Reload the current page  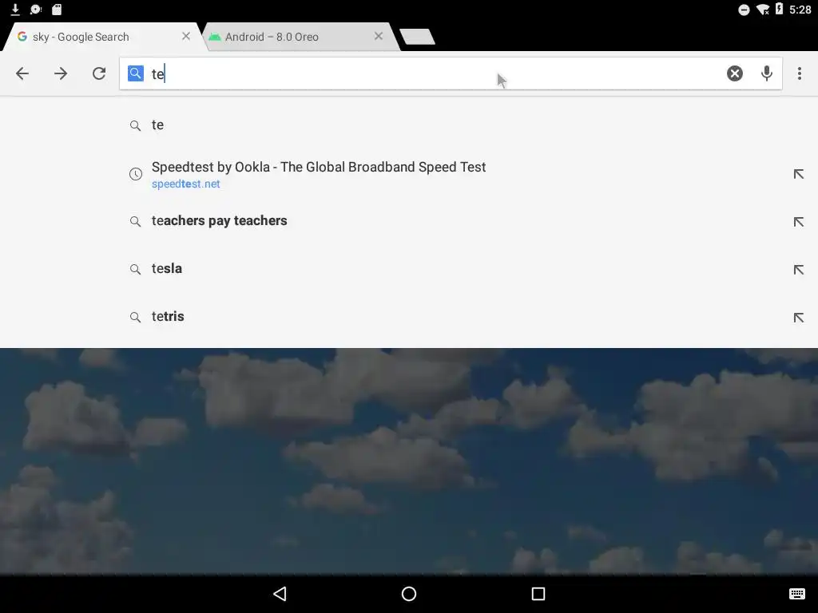click(x=99, y=73)
